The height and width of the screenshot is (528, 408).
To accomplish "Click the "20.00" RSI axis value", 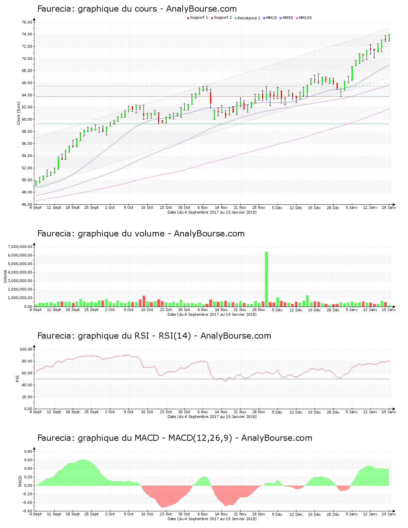I will click(27, 397).
